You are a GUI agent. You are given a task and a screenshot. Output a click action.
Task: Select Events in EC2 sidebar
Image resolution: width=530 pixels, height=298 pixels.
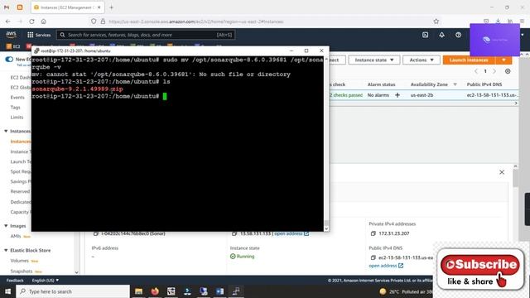click(17, 98)
